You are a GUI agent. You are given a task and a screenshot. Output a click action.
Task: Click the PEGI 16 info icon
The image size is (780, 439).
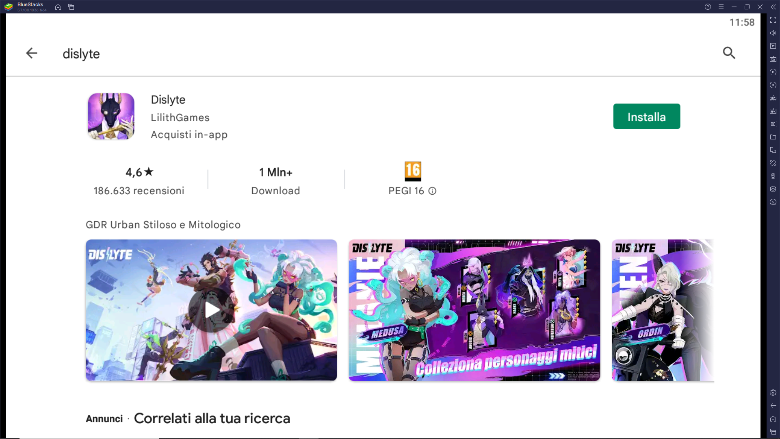[433, 191]
